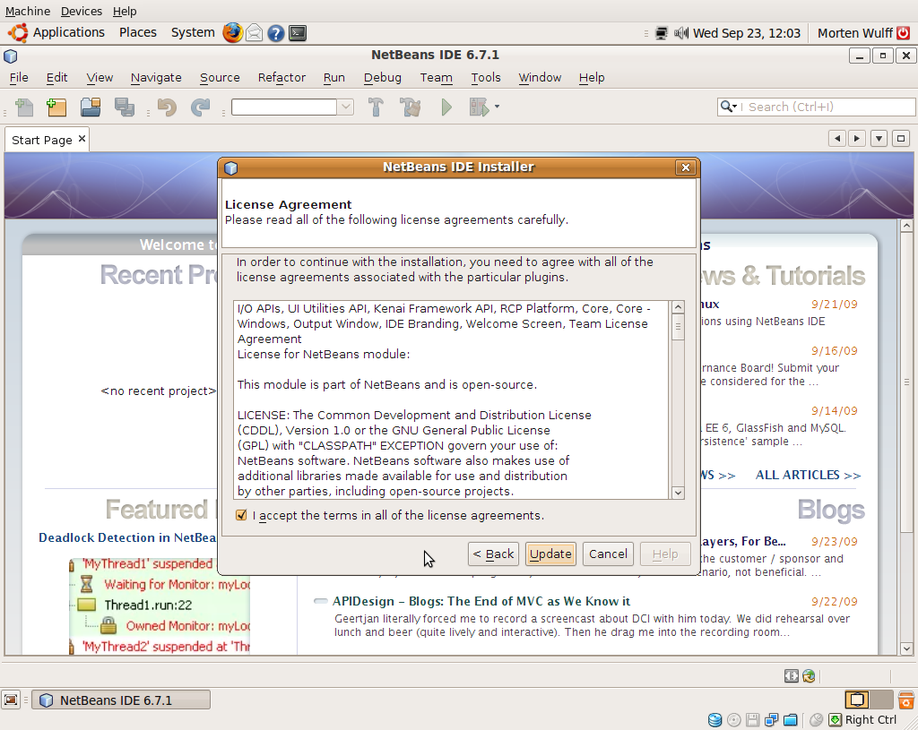Click the Open Project toolbar icon
This screenshot has height=730, width=918.
click(x=91, y=107)
